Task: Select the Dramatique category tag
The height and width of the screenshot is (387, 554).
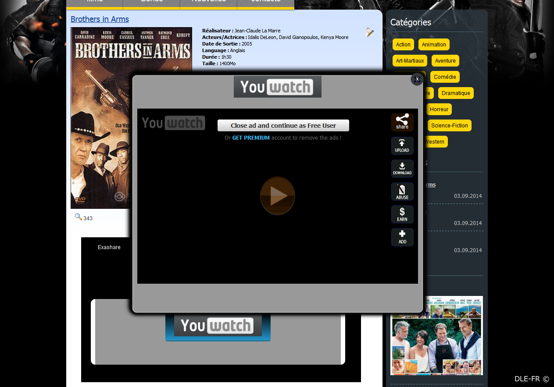Action: pos(456,93)
